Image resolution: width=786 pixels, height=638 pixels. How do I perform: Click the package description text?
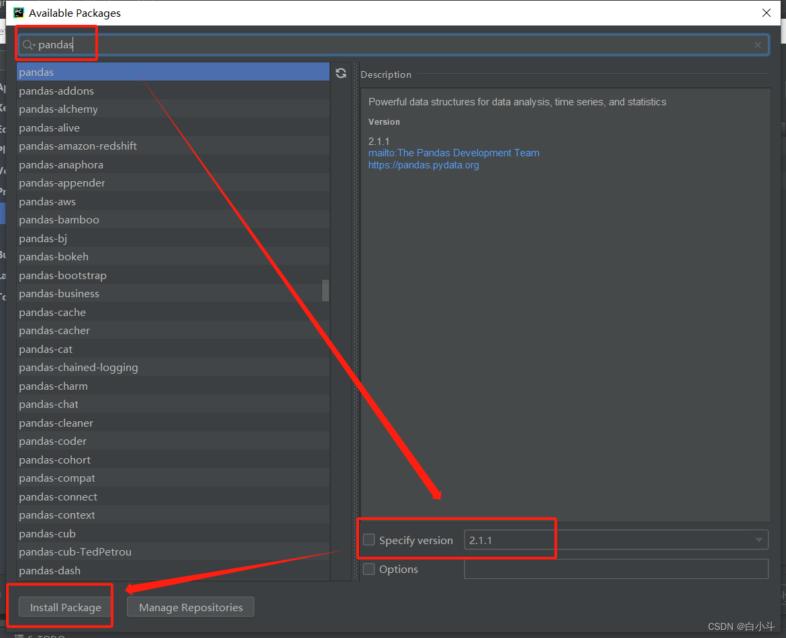click(518, 102)
